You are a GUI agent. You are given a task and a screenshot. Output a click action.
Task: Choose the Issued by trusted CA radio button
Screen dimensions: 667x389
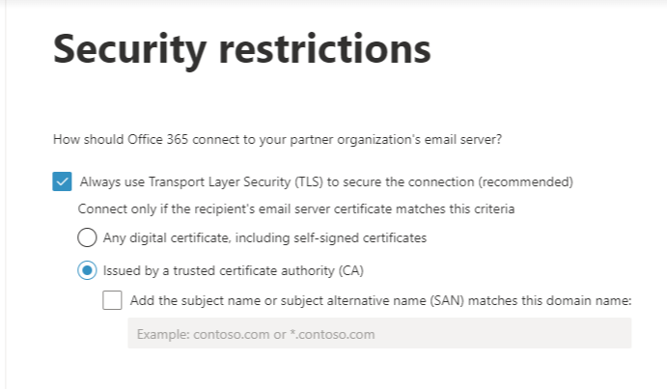coord(87,270)
